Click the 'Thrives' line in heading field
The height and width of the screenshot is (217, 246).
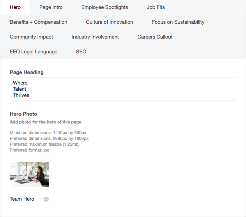pyautogui.click(x=21, y=95)
